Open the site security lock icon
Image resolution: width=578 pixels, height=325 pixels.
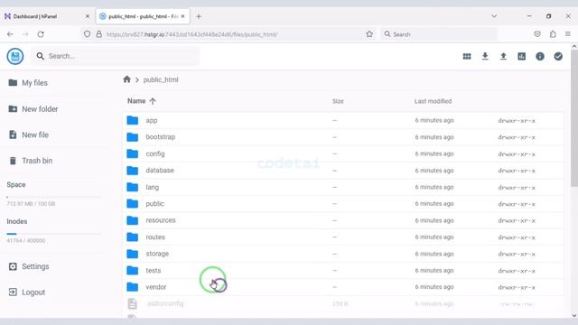pyautogui.click(x=98, y=34)
